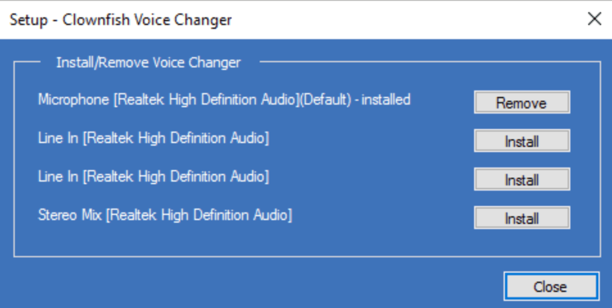Click the second Line In device label

pos(153,176)
